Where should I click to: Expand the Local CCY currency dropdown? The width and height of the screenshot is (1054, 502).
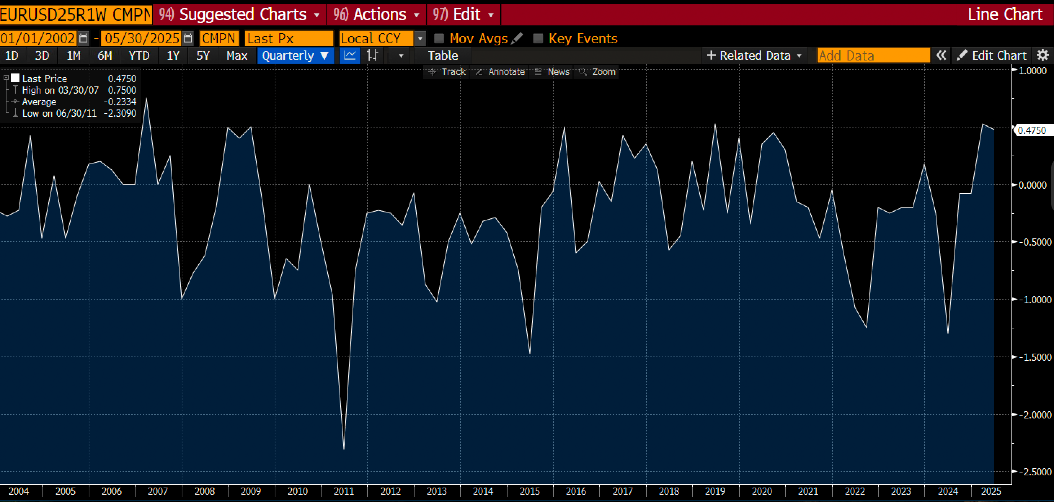click(x=420, y=39)
